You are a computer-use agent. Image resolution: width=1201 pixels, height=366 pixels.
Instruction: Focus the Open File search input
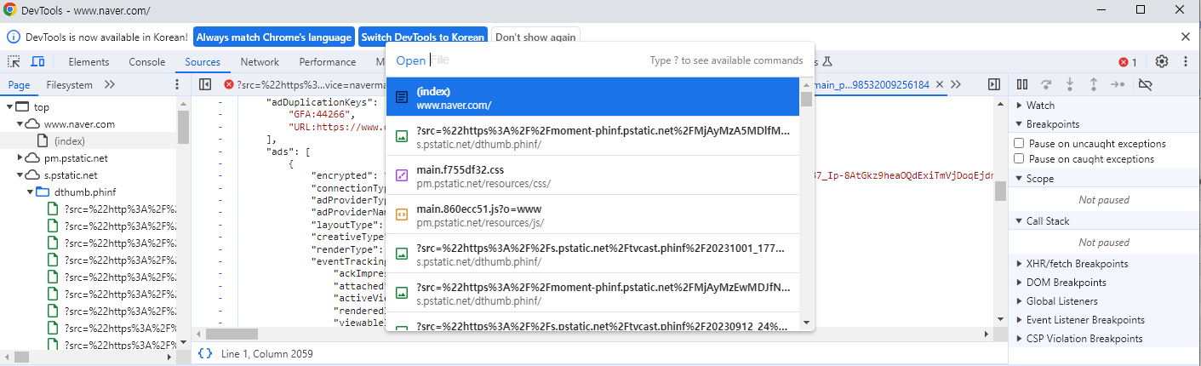536,60
